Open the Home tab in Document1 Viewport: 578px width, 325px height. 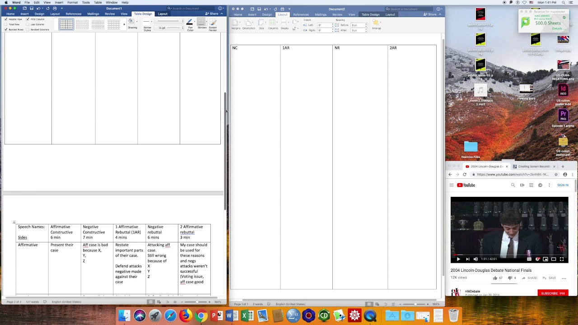(10, 14)
